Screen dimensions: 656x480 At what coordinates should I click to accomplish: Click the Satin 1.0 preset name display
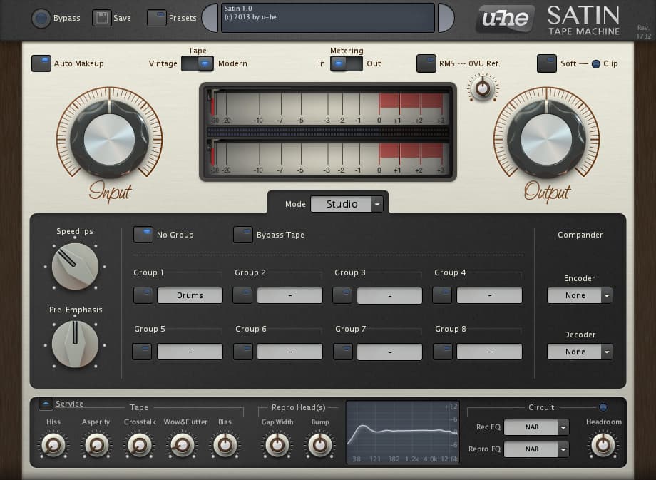pos(328,18)
